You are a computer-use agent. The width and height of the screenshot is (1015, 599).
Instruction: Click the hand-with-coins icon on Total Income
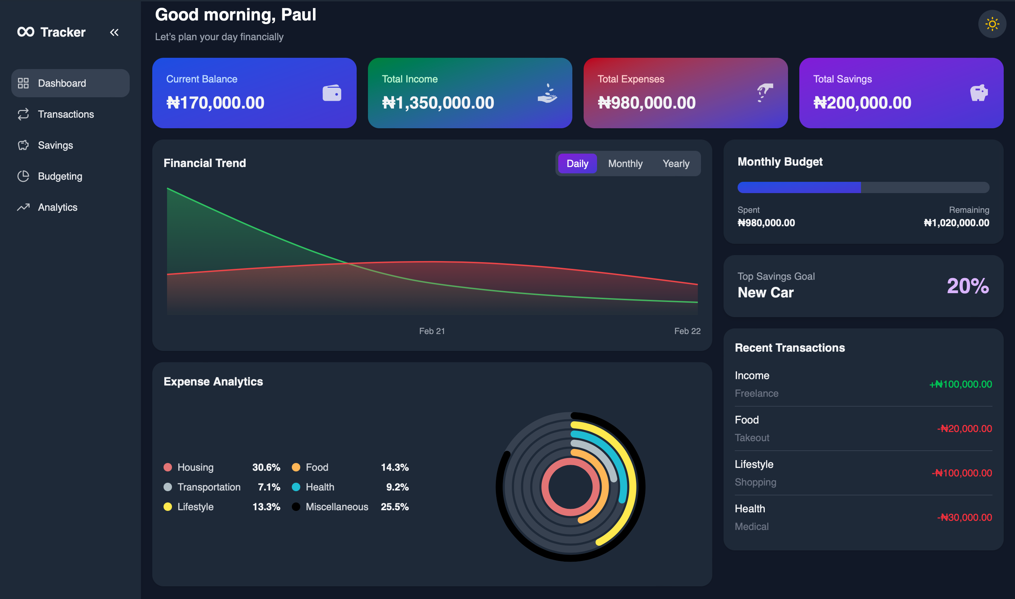[x=547, y=93]
